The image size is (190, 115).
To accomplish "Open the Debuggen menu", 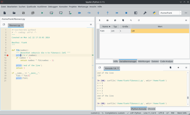I will [x=53, y=7].
